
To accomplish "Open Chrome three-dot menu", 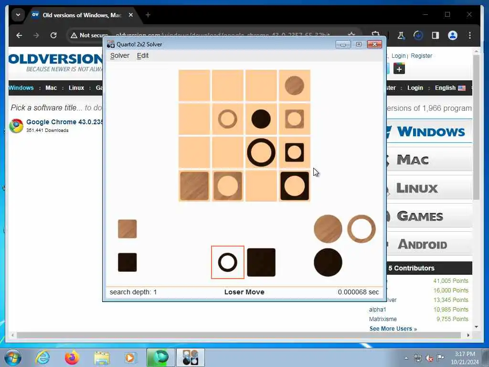I will click(x=470, y=35).
